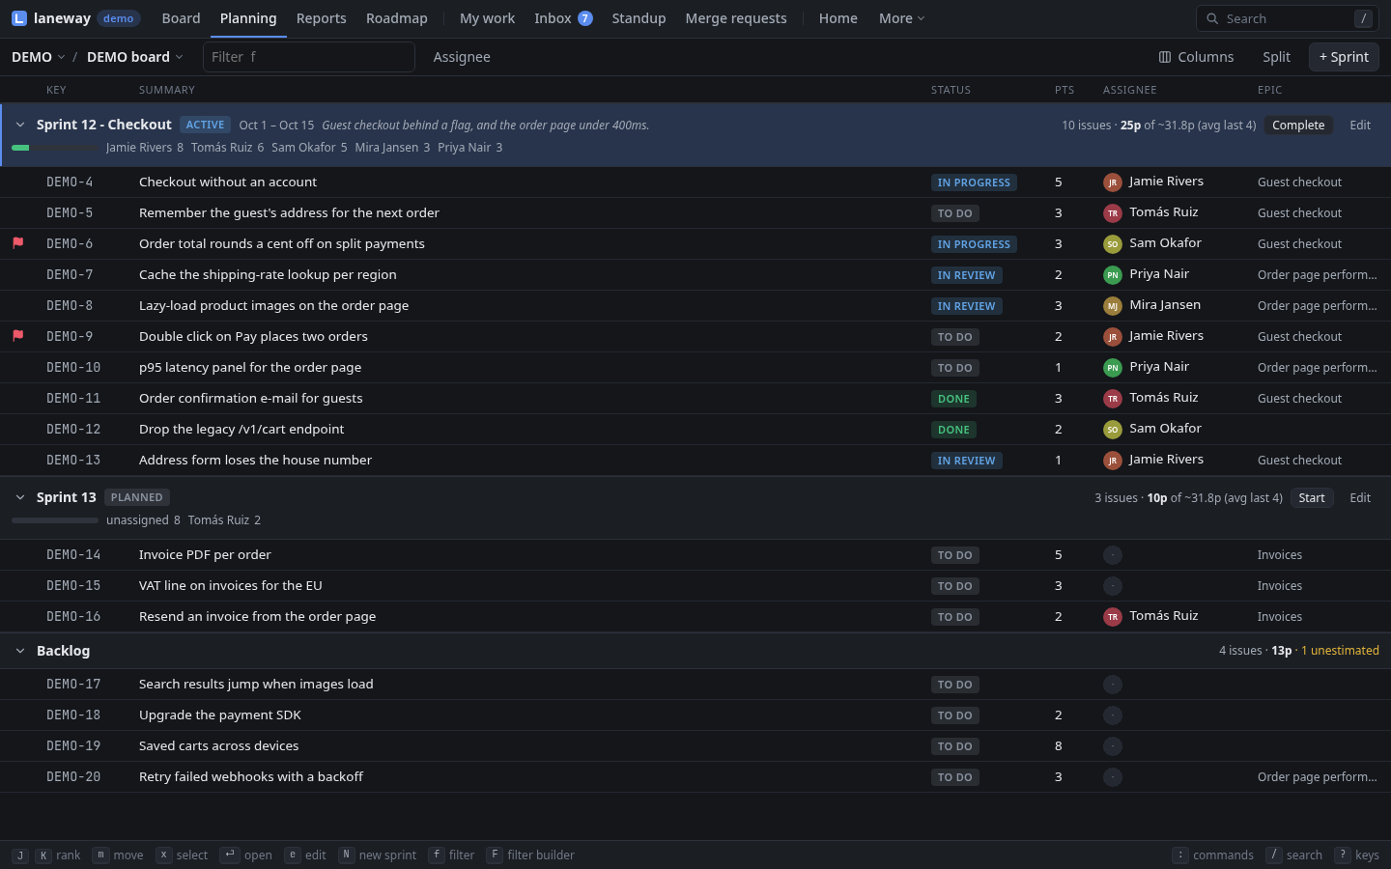Switch to the Board tab
This screenshot has width=1391, height=869.
tap(182, 18)
